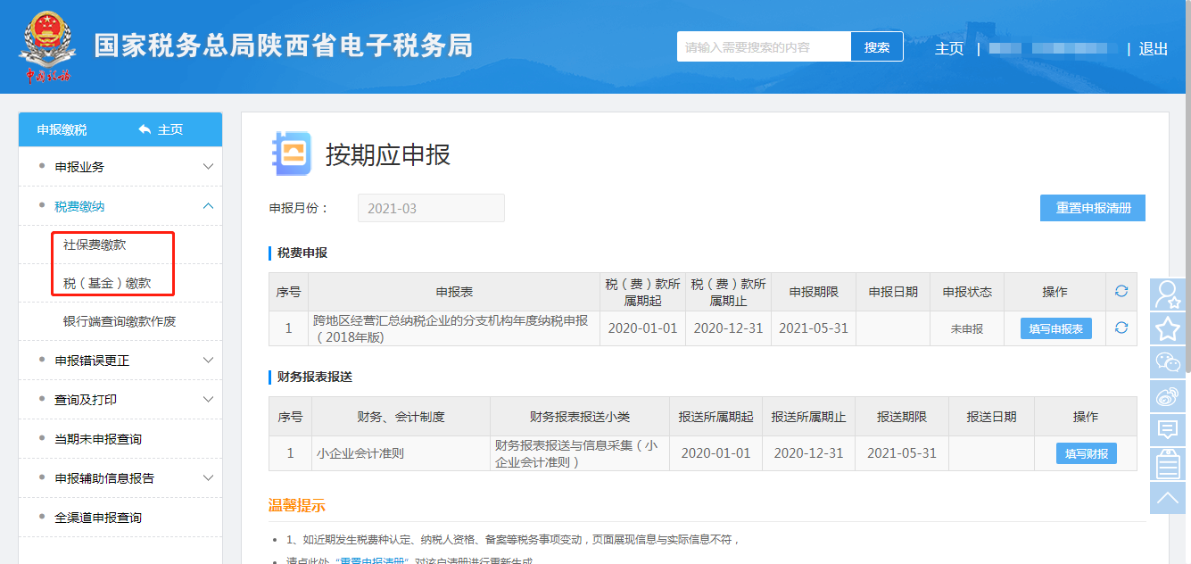The height and width of the screenshot is (564, 1191).
Task: Open the Weibo icon in side toolbar
Action: click(1168, 395)
